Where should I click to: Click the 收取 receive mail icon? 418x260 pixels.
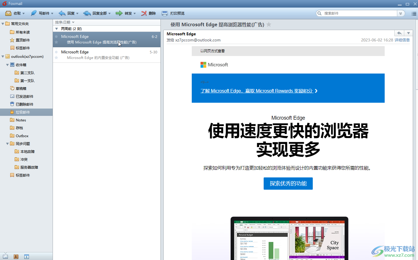pos(8,13)
